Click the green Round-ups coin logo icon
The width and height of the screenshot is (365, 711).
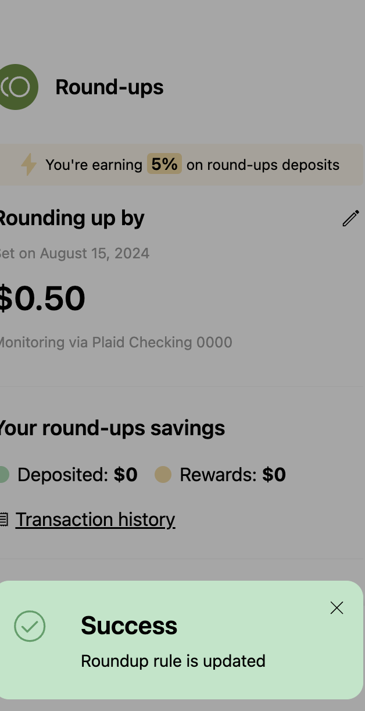pyautogui.click(x=19, y=87)
